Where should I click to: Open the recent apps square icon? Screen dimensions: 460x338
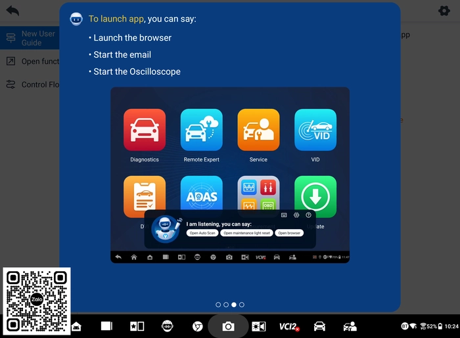pyautogui.click(x=106, y=326)
